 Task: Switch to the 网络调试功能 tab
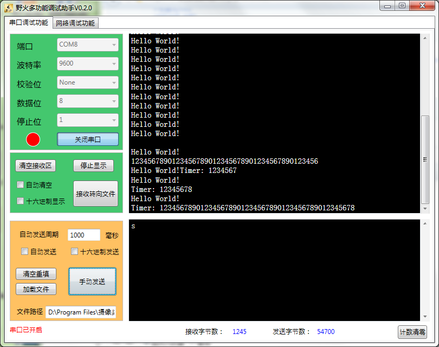pyautogui.click(x=75, y=23)
